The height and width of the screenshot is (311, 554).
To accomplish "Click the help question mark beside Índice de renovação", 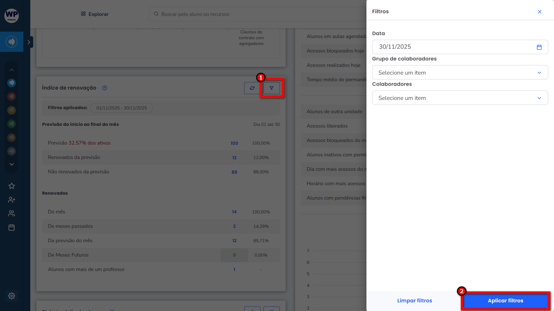I will point(105,88).
